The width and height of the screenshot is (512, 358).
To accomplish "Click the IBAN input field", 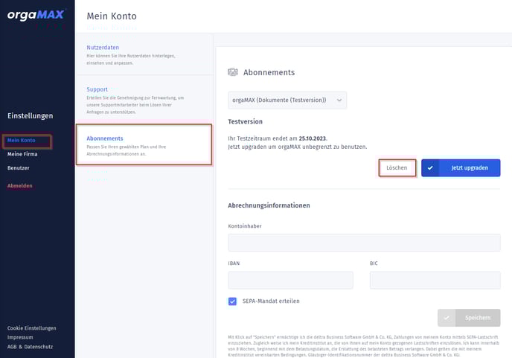I will coord(291,281).
